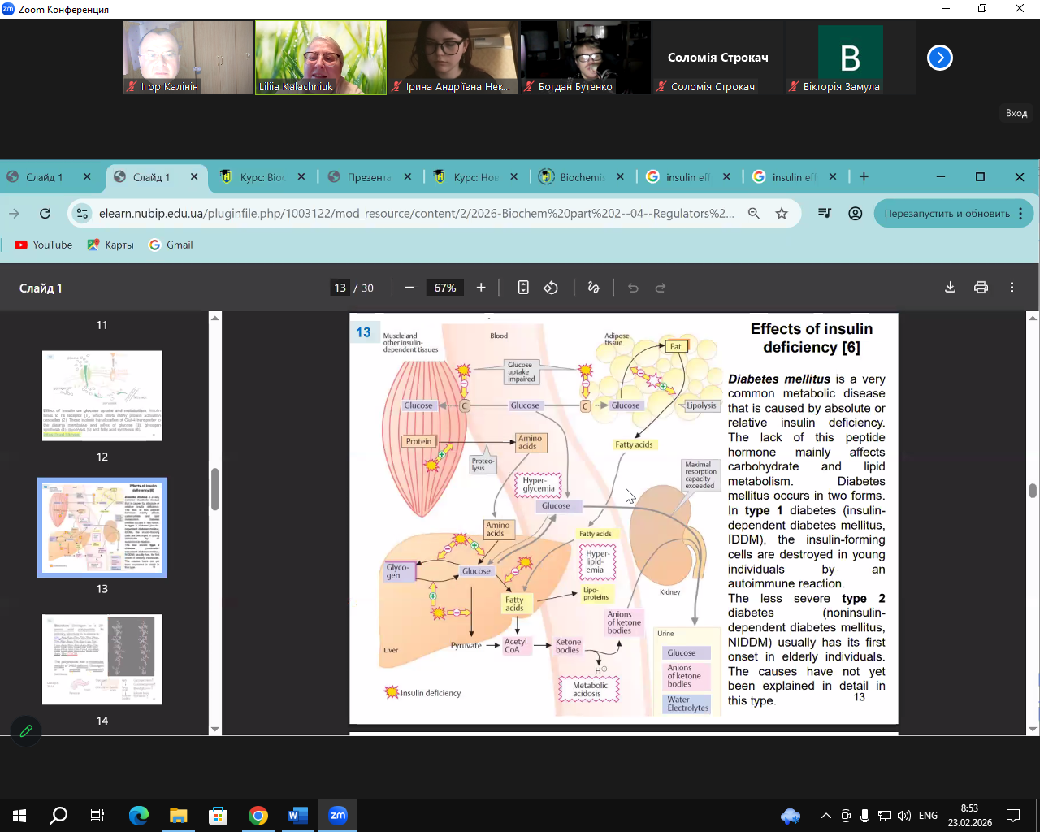Select the slide 14 thumbnail
Viewport: 1040px width, 832px height.
pos(102,659)
